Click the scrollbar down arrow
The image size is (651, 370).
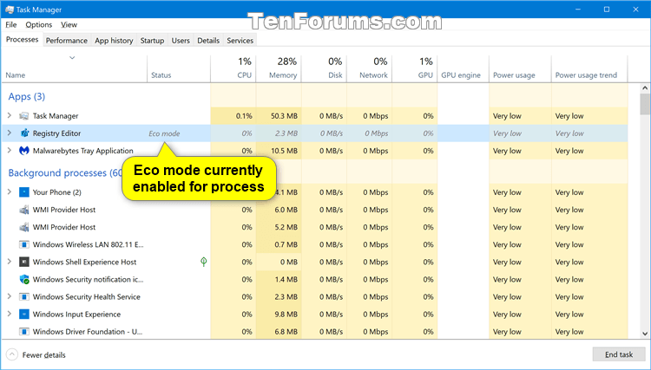[645, 334]
